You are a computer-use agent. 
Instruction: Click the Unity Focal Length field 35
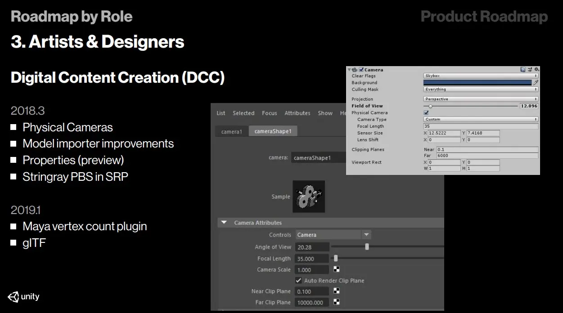click(481, 126)
